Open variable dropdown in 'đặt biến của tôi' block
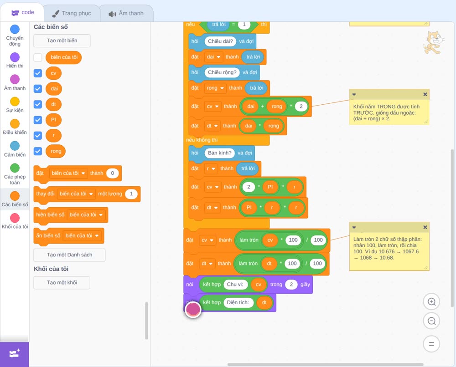456x367 pixels. click(68, 173)
